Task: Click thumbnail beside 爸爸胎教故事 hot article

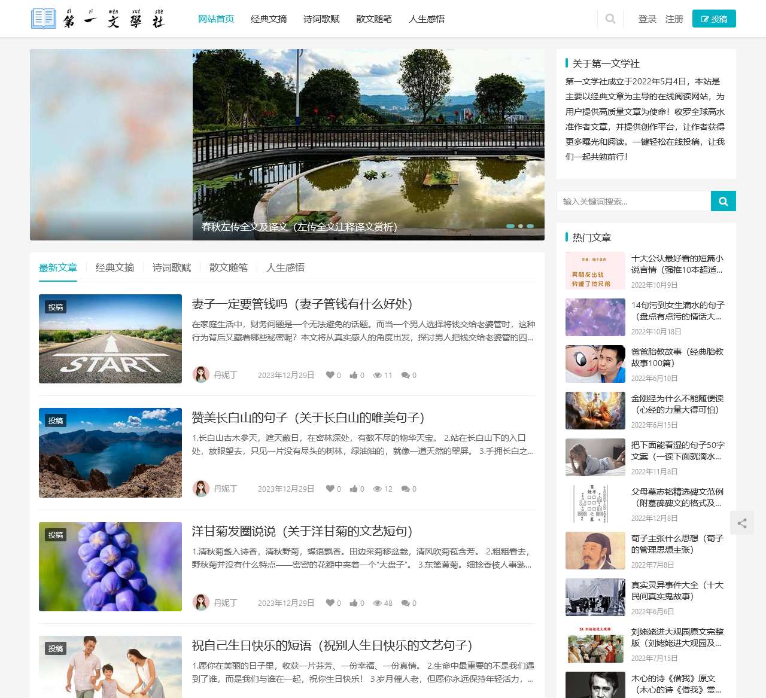Action: 595,364
